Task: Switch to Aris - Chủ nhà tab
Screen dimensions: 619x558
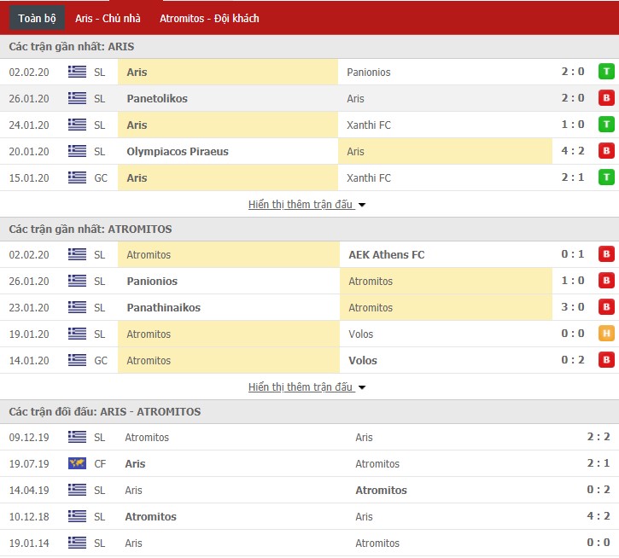Action: [108, 18]
